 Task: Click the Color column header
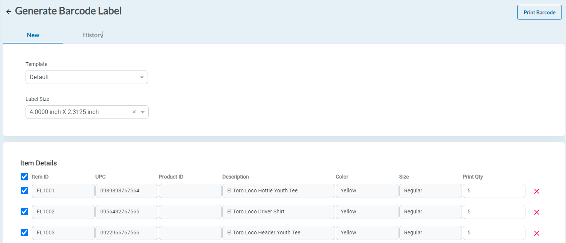[x=342, y=177]
